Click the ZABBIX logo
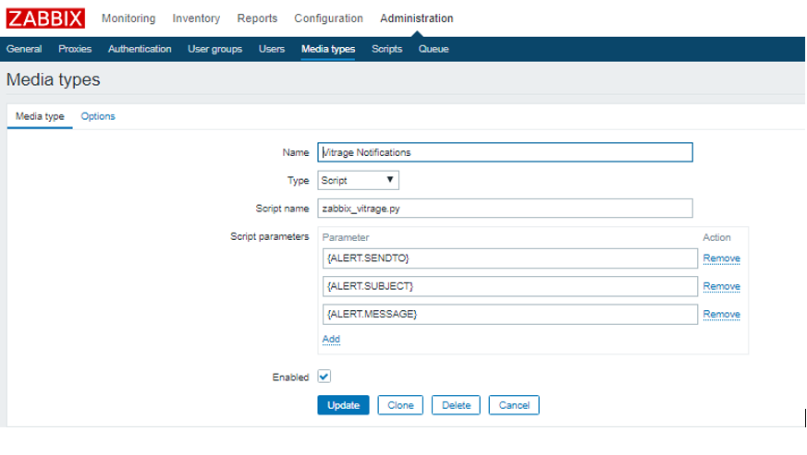The image size is (807, 455). 45,18
